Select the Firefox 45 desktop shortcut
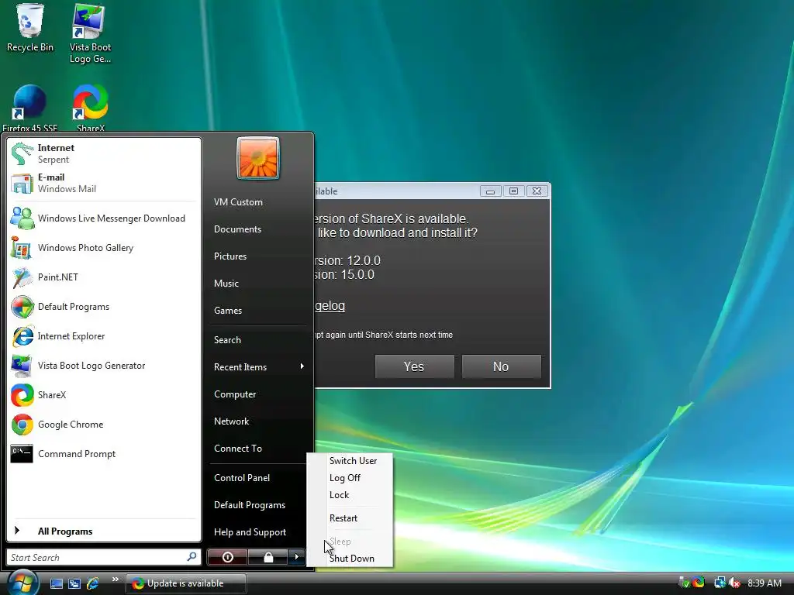The image size is (794, 595). tap(29, 108)
